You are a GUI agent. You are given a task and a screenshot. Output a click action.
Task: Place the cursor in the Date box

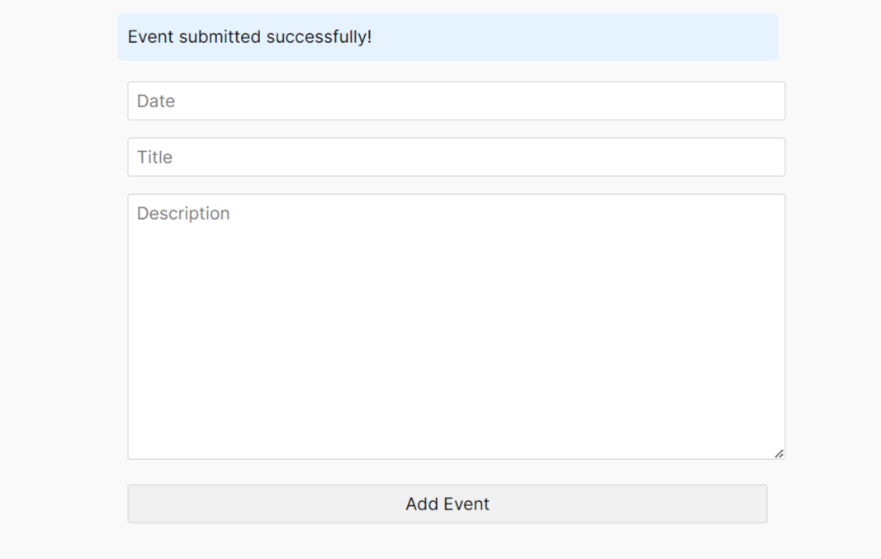pos(457,101)
